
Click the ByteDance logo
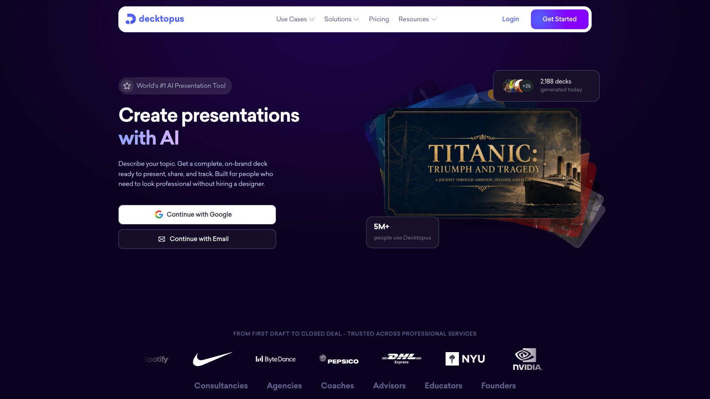(x=275, y=359)
